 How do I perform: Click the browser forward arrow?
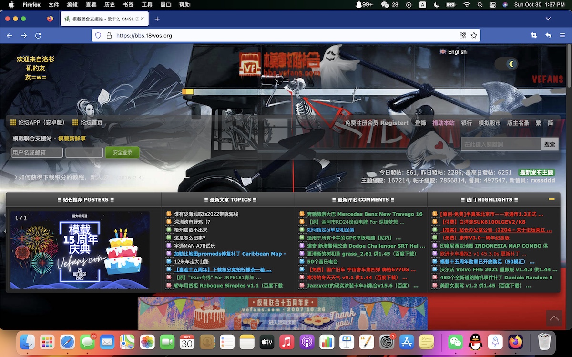tap(24, 36)
